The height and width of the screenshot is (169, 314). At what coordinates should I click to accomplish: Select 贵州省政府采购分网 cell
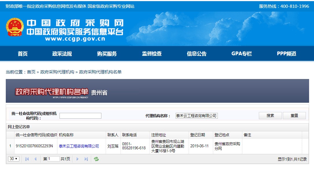coord(227,146)
